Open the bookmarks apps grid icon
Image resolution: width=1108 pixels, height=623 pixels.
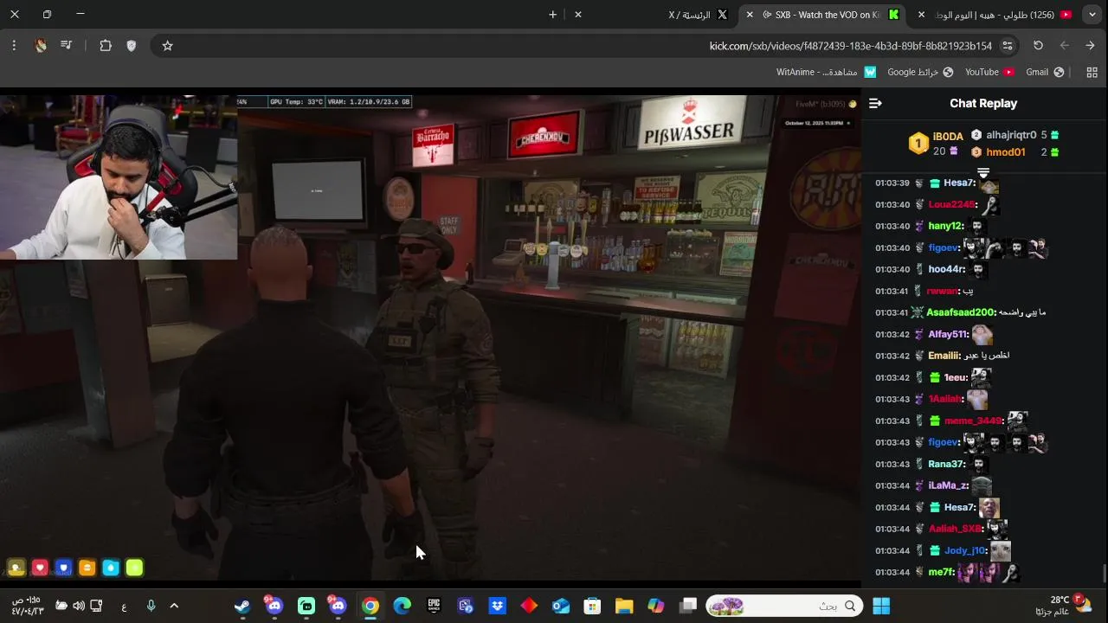click(x=1092, y=73)
